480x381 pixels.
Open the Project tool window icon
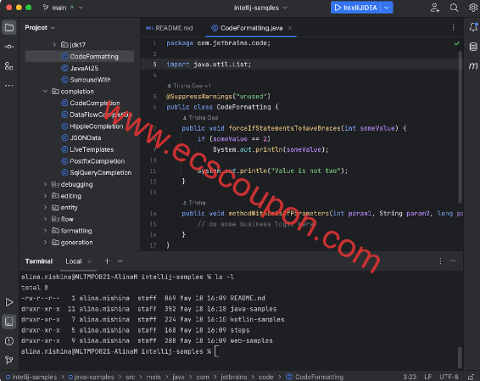(x=9, y=27)
